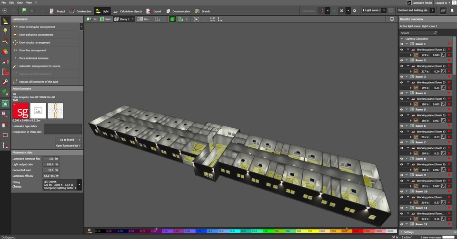Select Draw rectangular arrangement tool
The width and height of the screenshot is (457, 239).
(x=37, y=27)
